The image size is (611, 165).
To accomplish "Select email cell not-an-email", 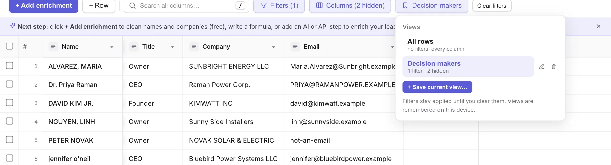I will [343, 140].
